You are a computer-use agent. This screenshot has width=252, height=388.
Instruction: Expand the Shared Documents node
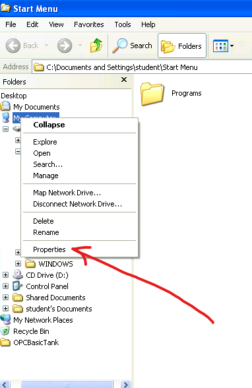coord(5,297)
